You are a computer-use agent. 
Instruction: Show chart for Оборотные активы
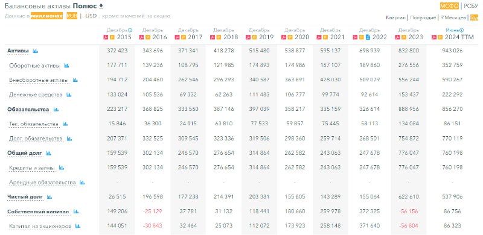[x=66, y=66]
